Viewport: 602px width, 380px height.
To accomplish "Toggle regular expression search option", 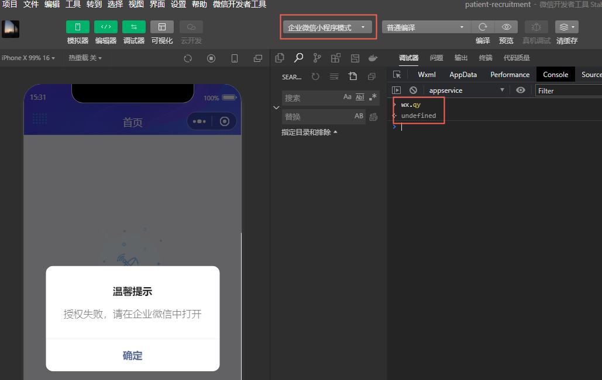I will tap(373, 97).
